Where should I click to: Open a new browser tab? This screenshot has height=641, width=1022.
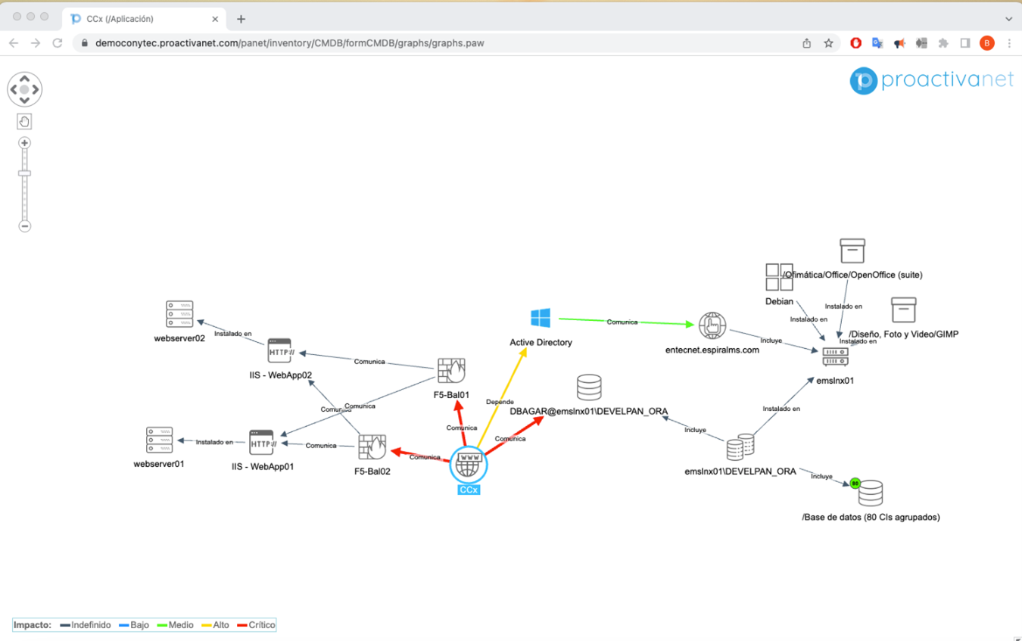tap(241, 19)
